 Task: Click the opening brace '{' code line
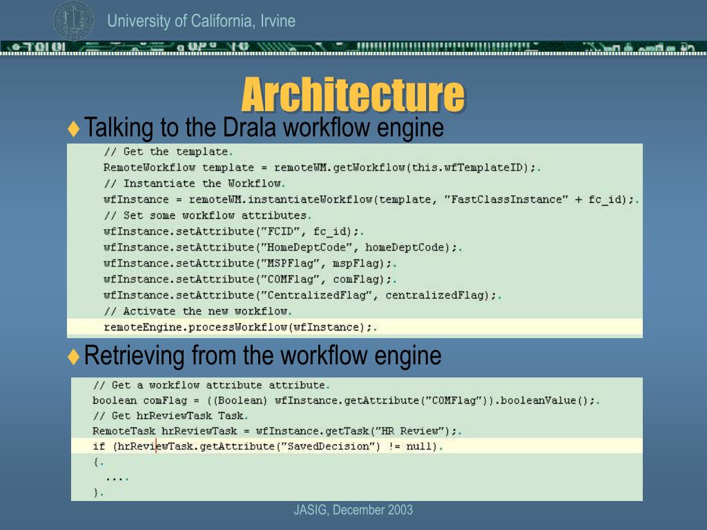click(x=98, y=462)
